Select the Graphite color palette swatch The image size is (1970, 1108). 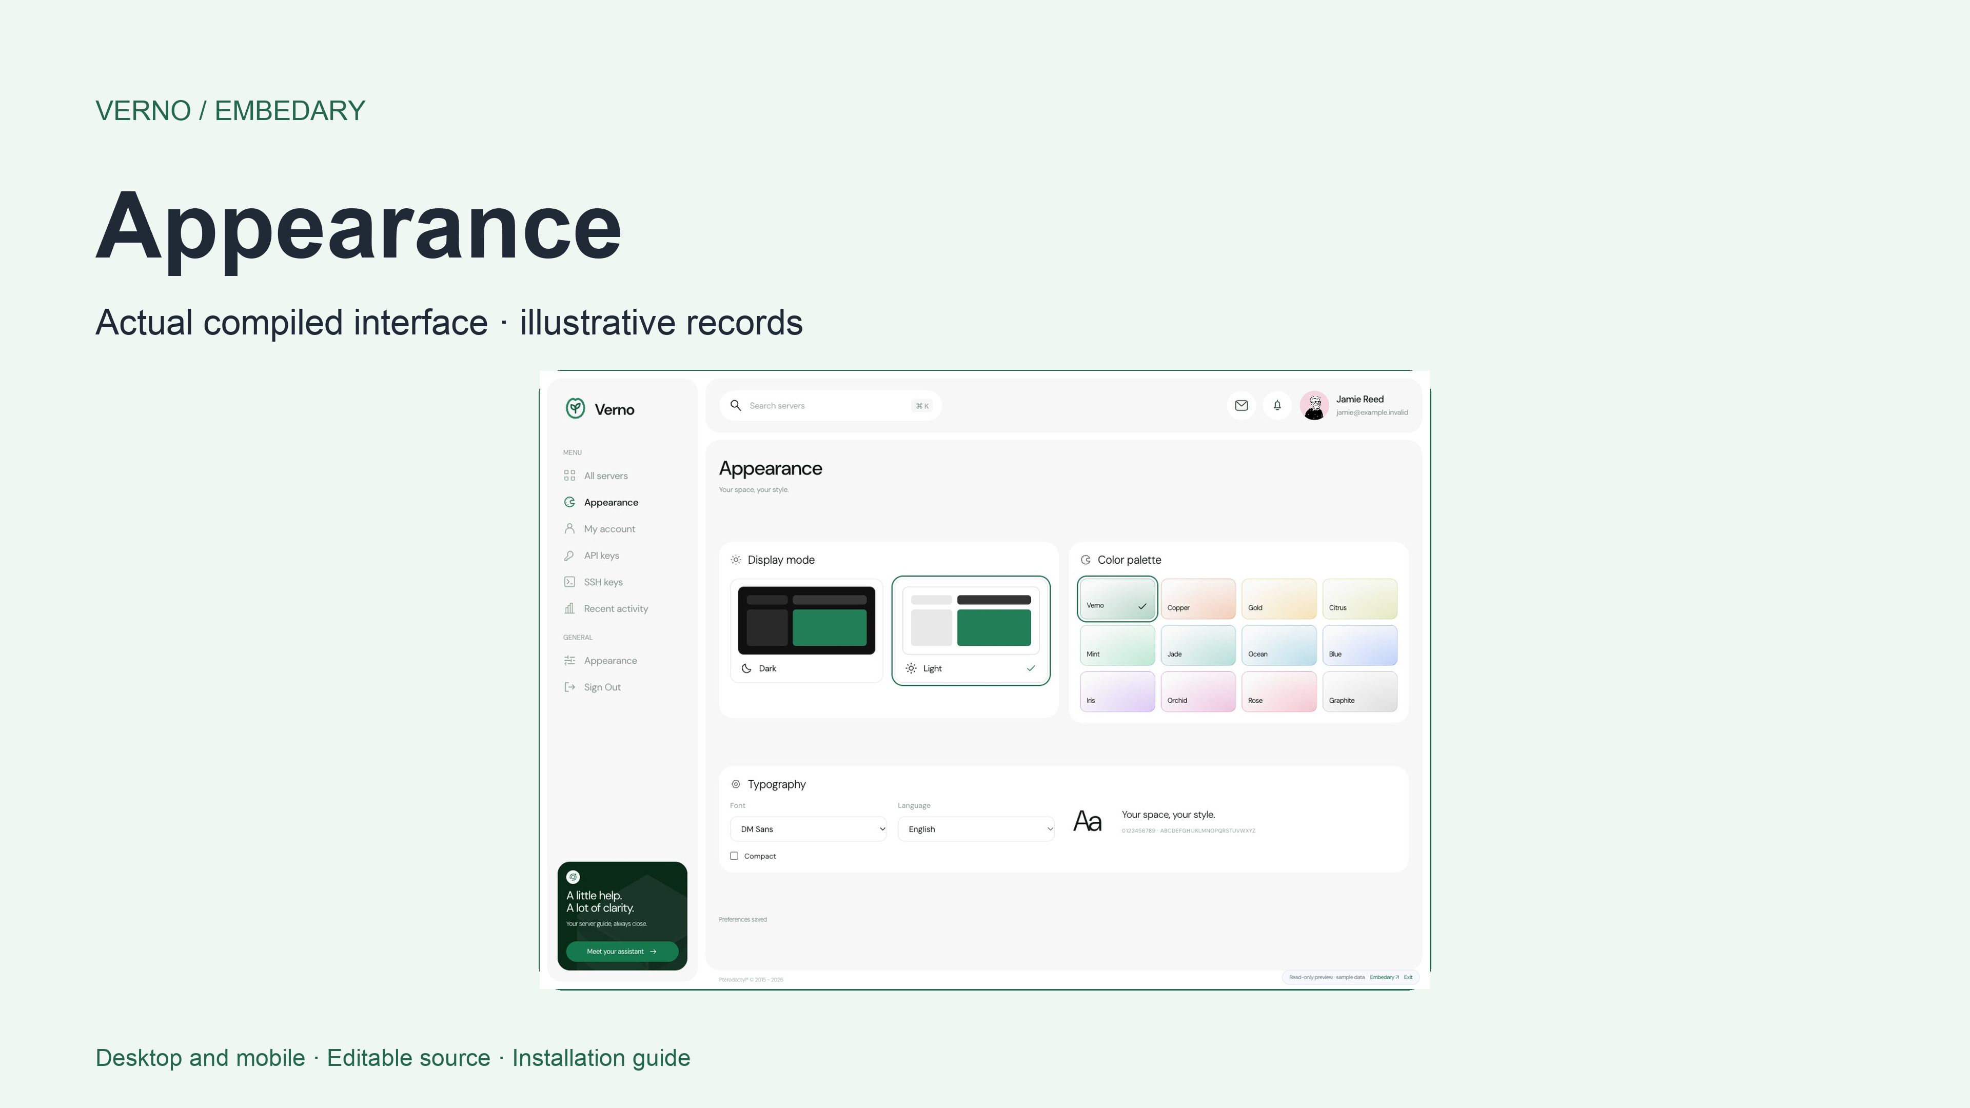click(x=1360, y=691)
